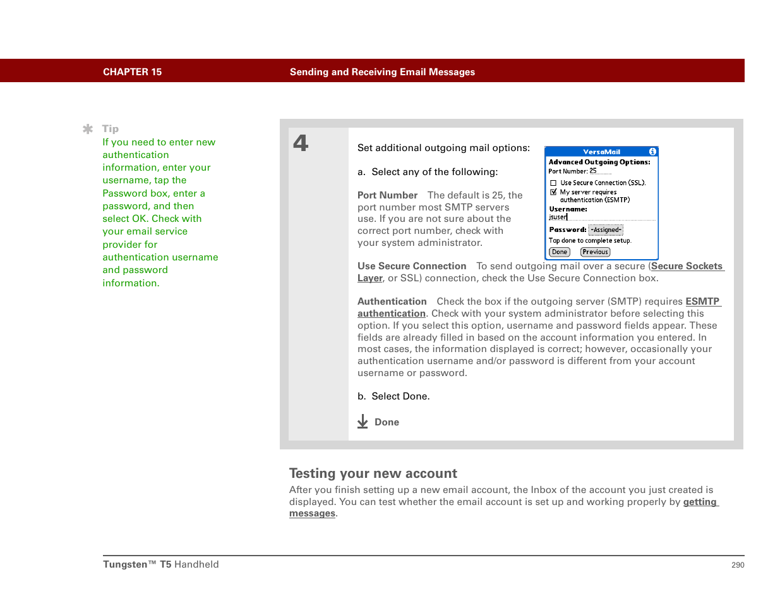
Task: Click the VersaMail title bar
Action: [x=601, y=152]
